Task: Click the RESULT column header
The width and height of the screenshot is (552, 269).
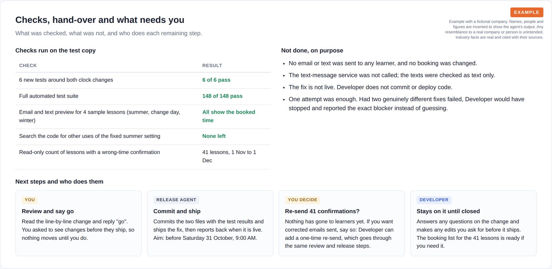Action: click(212, 66)
